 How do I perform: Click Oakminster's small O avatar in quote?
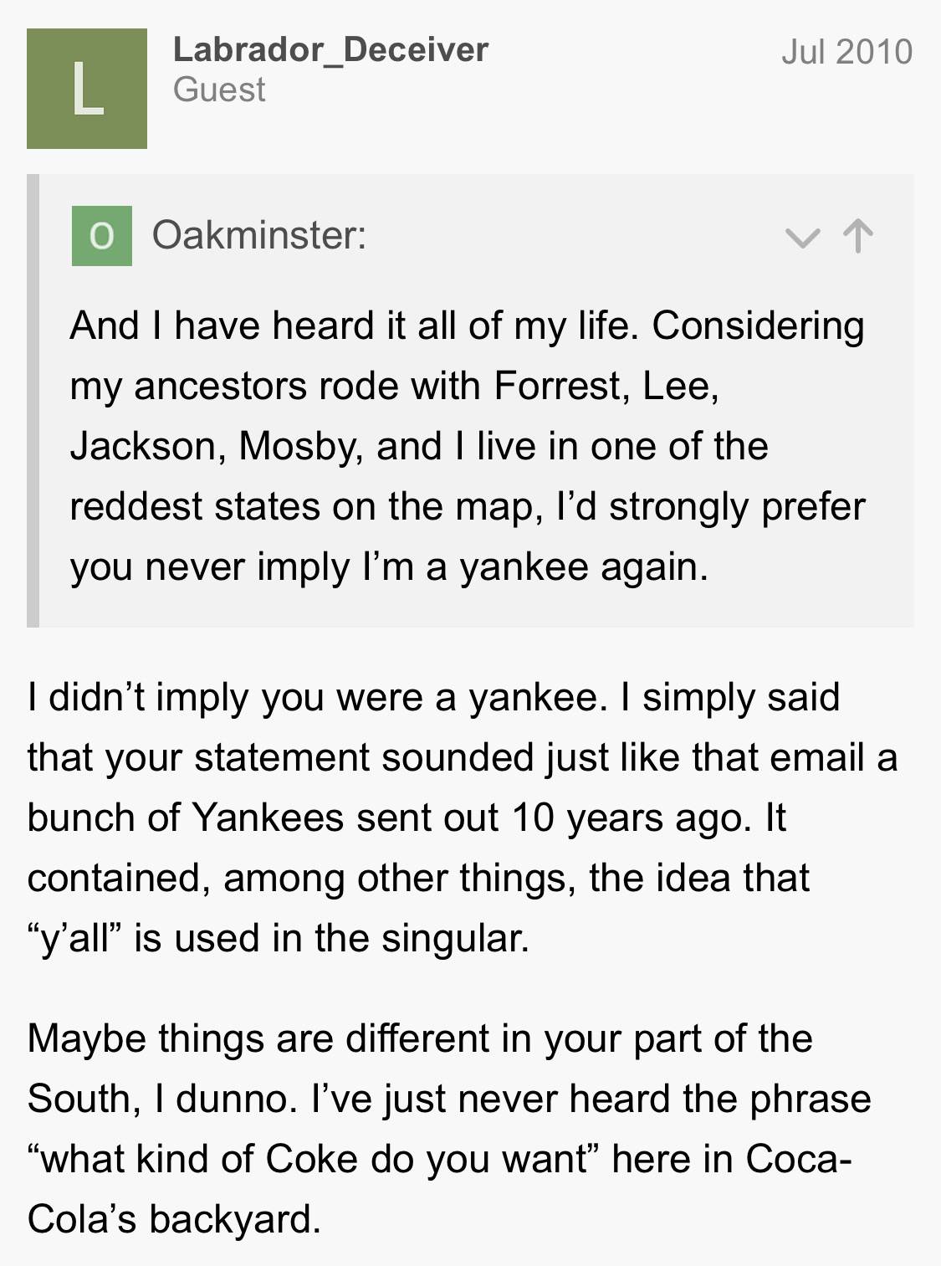tap(102, 236)
